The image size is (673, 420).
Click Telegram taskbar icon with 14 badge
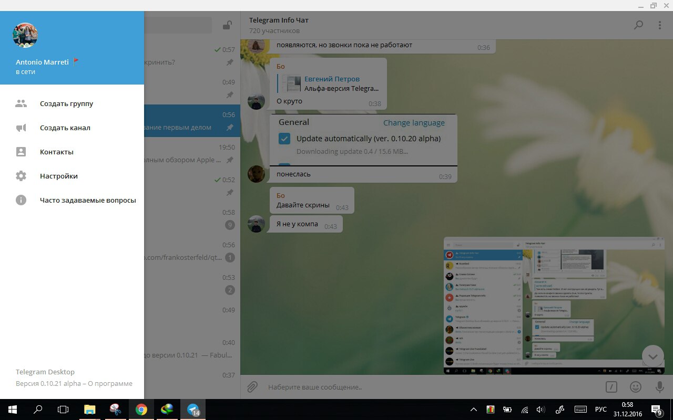coord(193,409)
